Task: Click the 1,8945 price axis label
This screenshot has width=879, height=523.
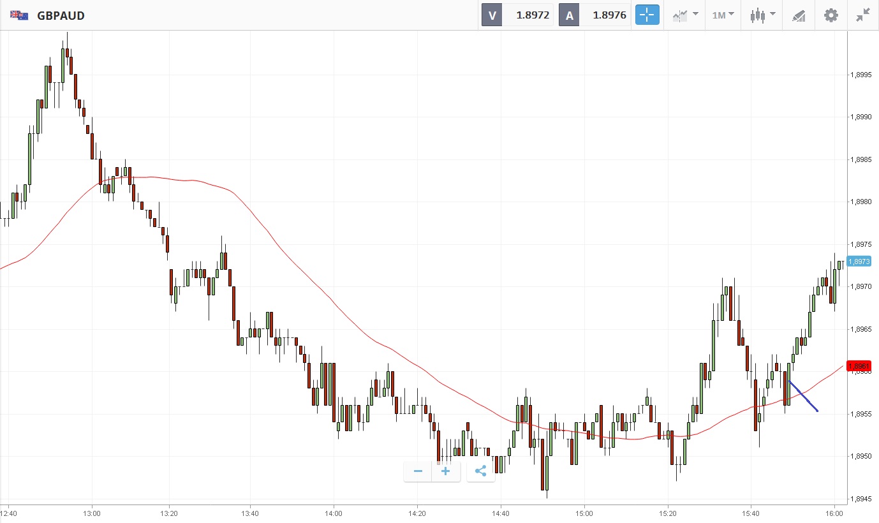Action: point(861,499)
